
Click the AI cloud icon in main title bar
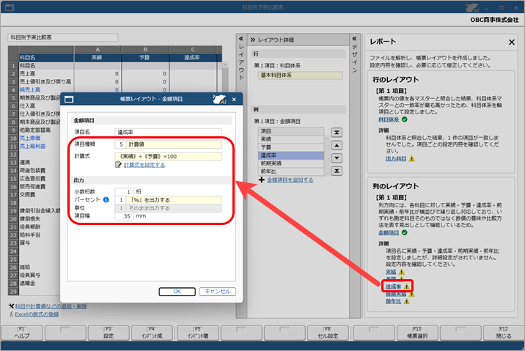pyautogui.click(x=472, y=7)
